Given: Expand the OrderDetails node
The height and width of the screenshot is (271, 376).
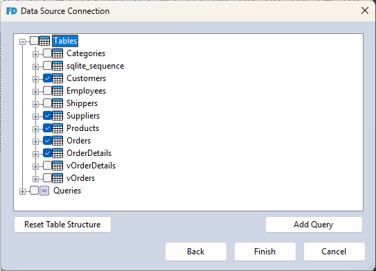Looking at the screenshot, I should tap(35, 155).
